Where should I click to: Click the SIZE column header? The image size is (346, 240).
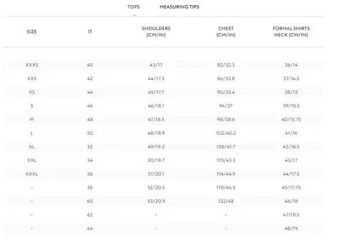coord(32,32)
